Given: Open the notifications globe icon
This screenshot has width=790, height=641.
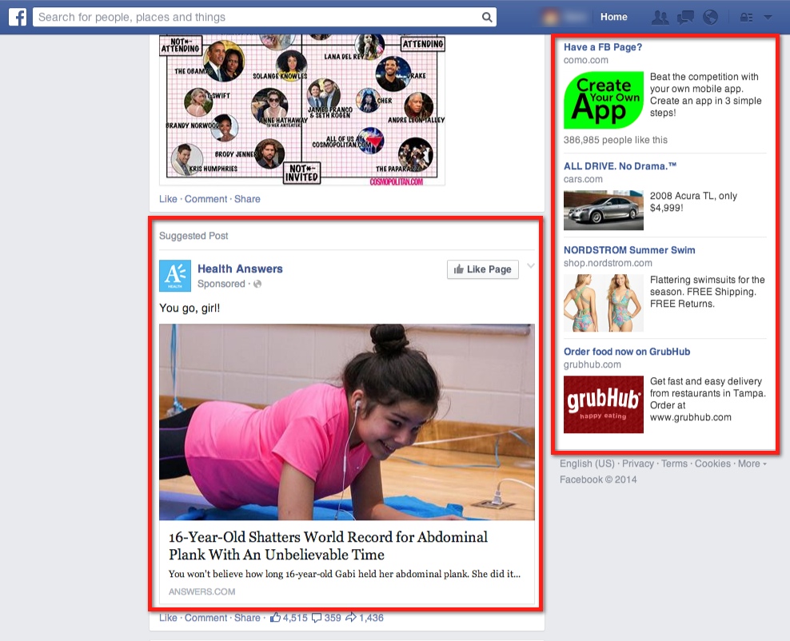Looking at the screenshot, I should [x=710, y=17].
